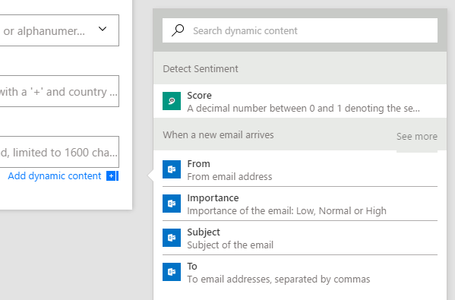This screenshot has width=455, height=300.
Task: Insert the Importance dynamic value
Action: coord(300,204)
